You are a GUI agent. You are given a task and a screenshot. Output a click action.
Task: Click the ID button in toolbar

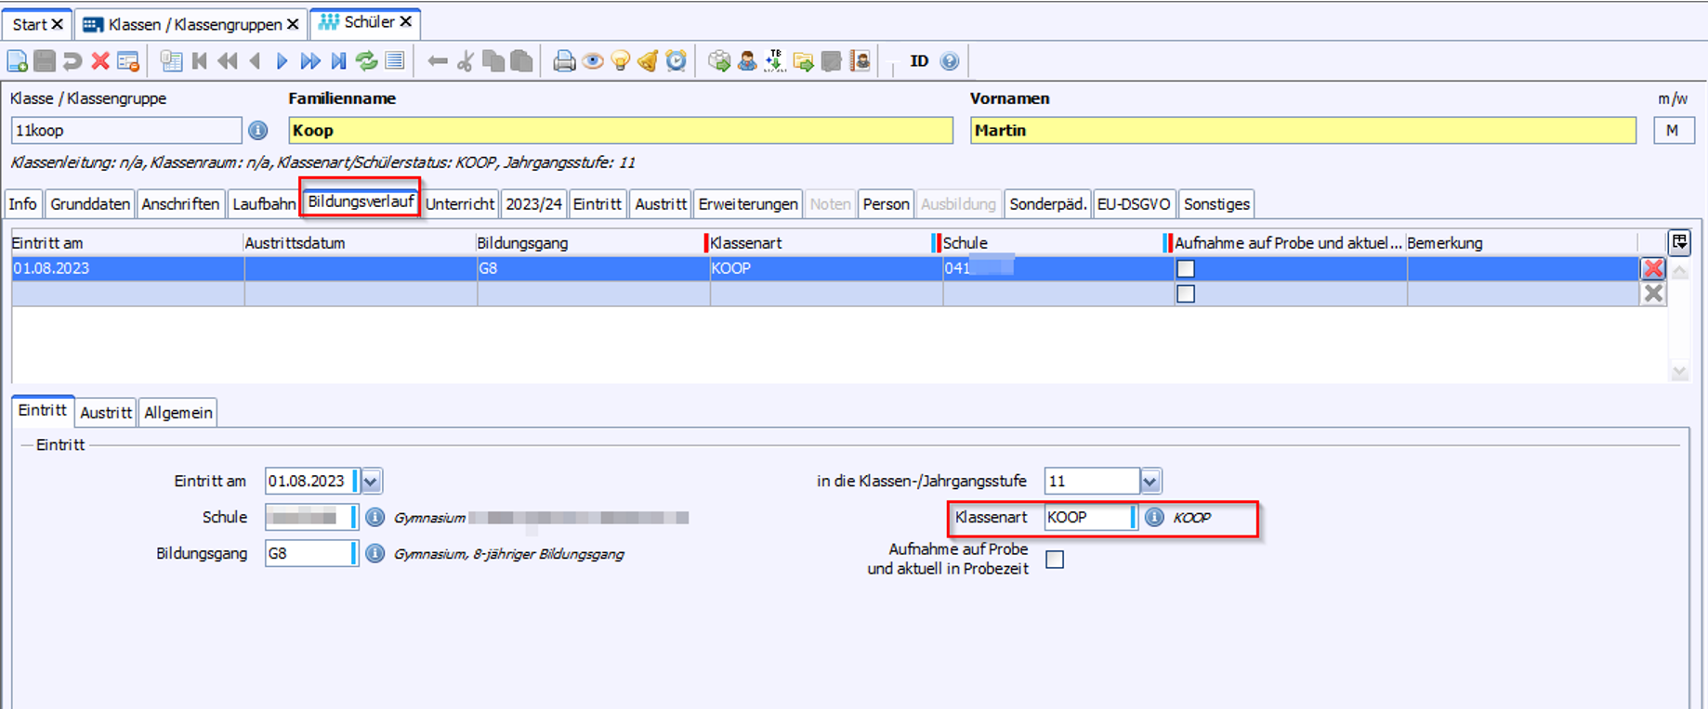[x=919, y=61]
